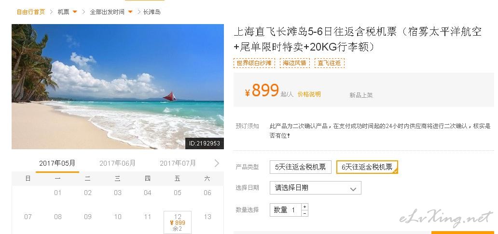Click the 海边风情 tag
Screen dimensions: 498x234
[295, 63]
